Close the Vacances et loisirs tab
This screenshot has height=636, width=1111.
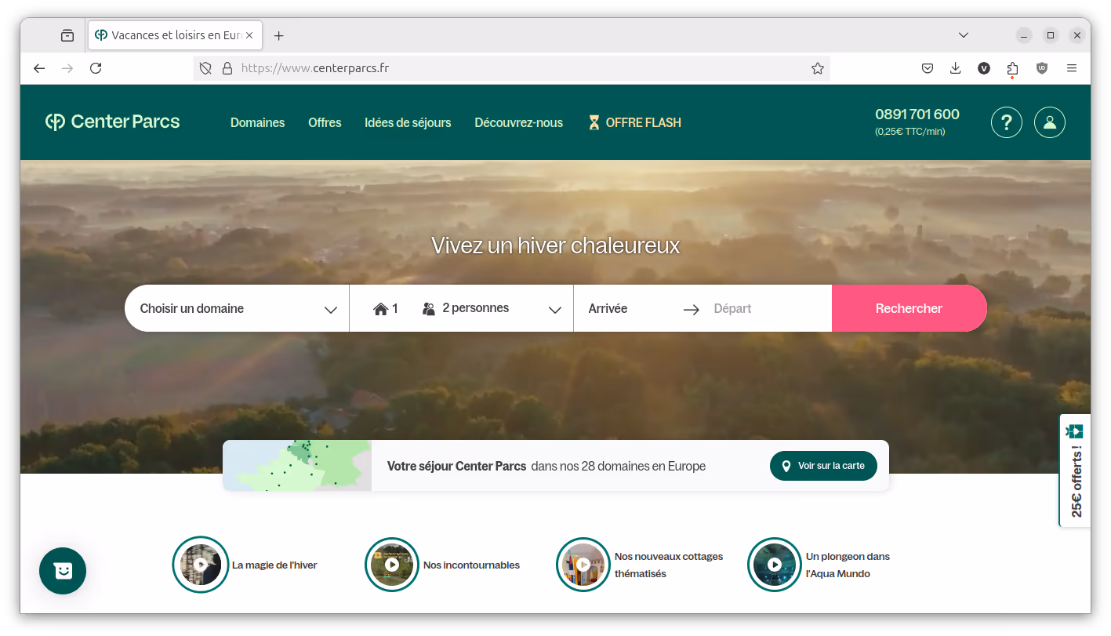tap(249, 35)
